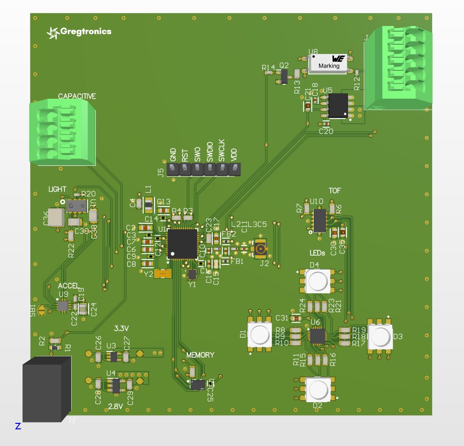Click the U8 component marked WE Marking

click(x=328, y=64)
